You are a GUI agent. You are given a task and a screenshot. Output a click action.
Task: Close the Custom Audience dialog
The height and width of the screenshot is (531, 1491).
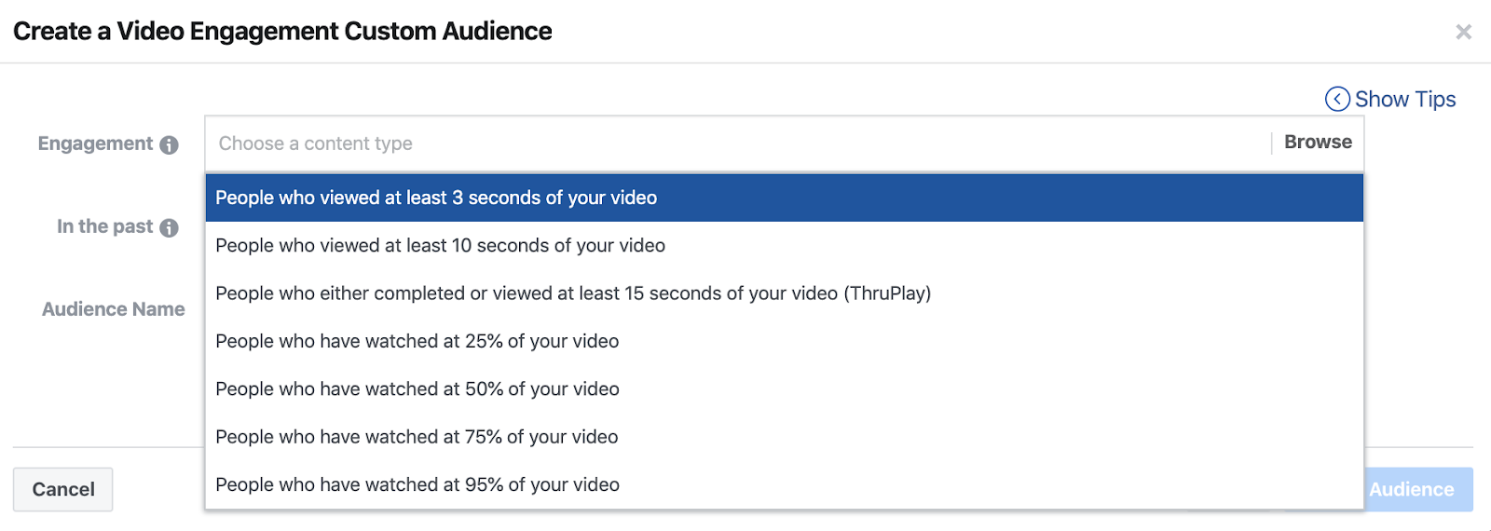[x=1463, y=33]
